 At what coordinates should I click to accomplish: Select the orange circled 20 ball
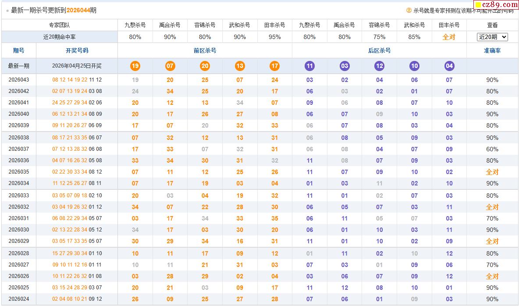click(x=205, y=66)
